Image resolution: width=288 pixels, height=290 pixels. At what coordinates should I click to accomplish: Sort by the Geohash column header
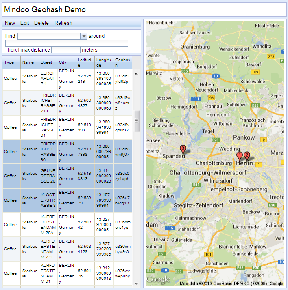(x=123, y=62)
